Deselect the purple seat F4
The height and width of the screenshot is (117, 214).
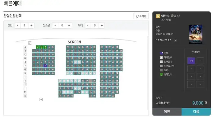point(45,66)
